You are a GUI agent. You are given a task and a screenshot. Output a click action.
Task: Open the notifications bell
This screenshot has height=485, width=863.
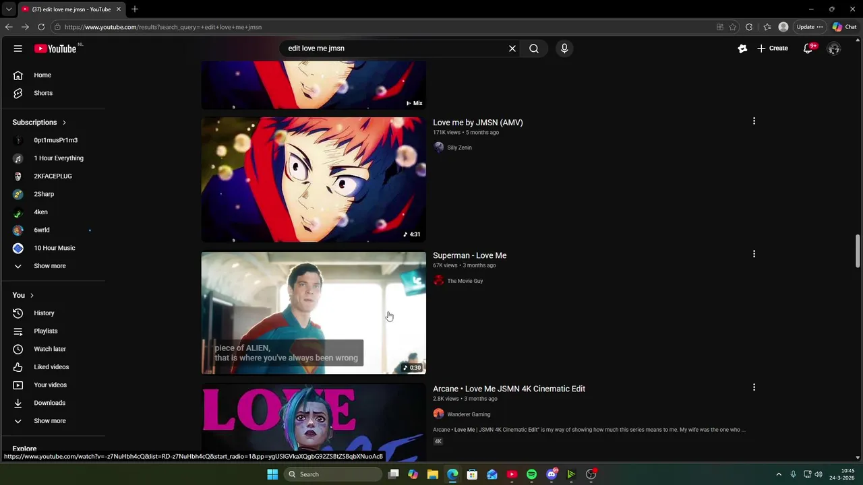point(808,48)
